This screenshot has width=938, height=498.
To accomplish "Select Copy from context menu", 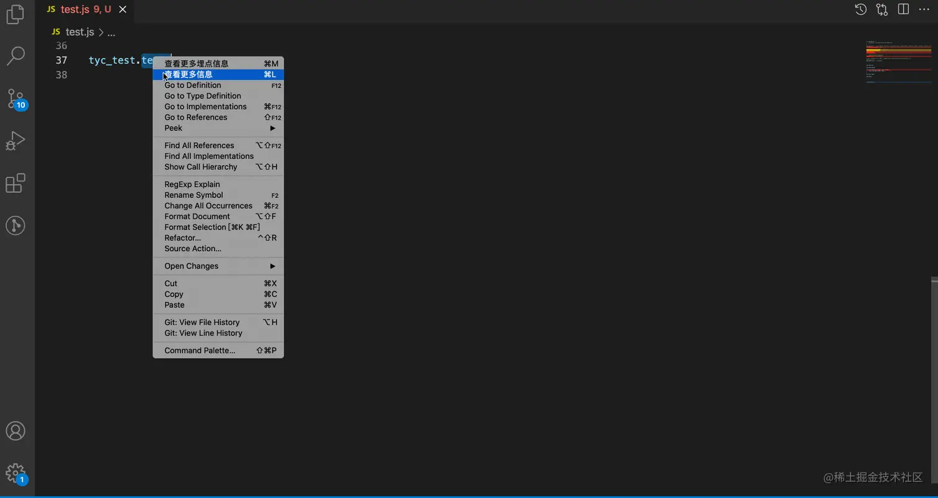I will (218, 294).
